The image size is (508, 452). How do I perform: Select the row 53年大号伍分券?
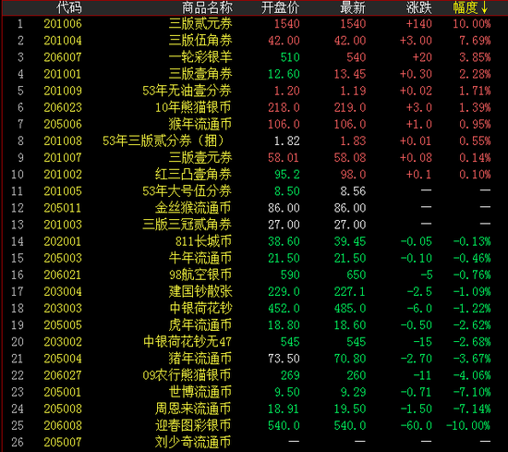pos(255,191)
